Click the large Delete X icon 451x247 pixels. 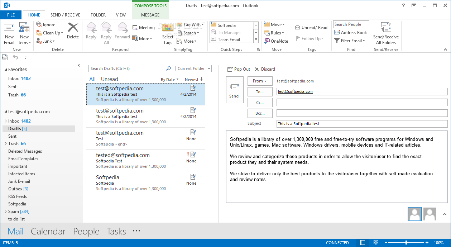pos(73,28)
